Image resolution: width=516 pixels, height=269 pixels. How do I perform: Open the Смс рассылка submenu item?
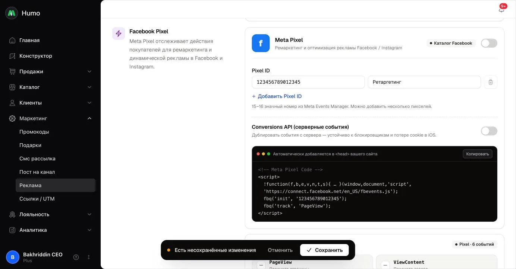[x=55, y=158]
